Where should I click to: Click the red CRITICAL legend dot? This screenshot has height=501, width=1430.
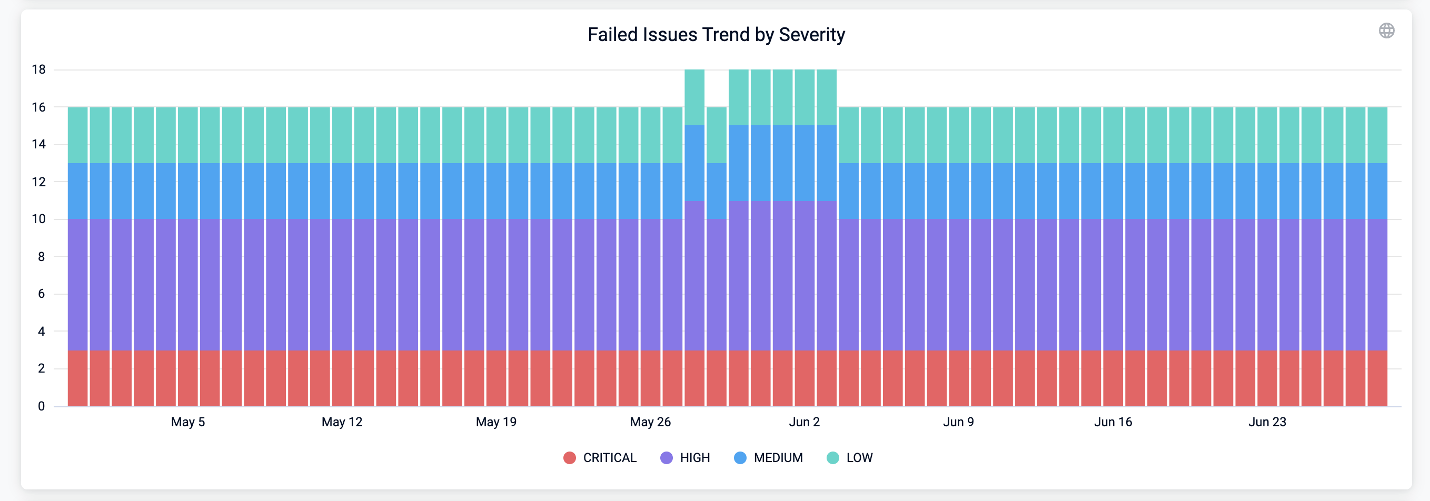point(569,458)
